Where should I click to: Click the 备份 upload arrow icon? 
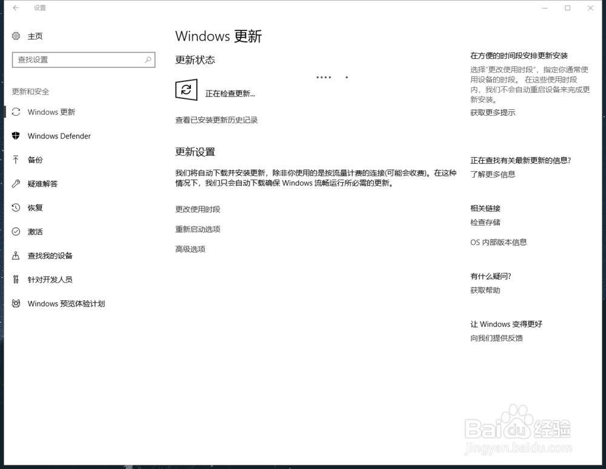tap(16, 160)
